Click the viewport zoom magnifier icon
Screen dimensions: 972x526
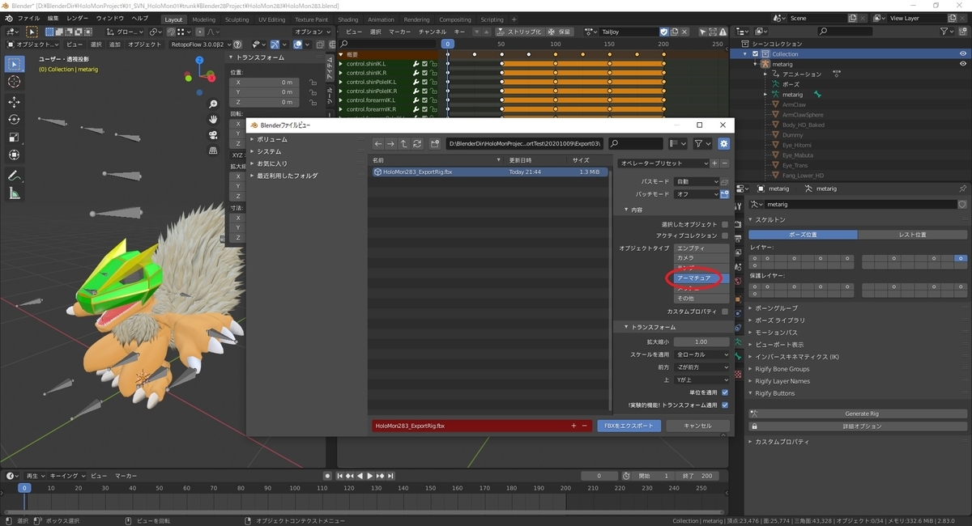[x=214, y=104]
